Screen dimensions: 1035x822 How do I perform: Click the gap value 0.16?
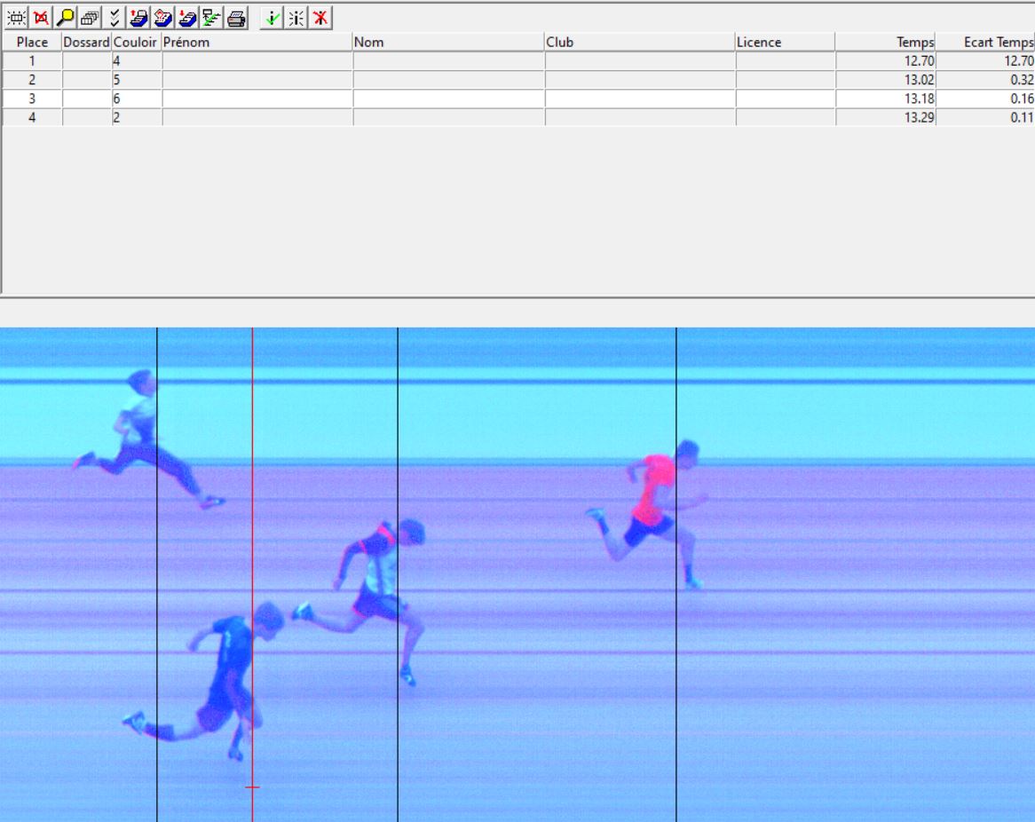1022,99
